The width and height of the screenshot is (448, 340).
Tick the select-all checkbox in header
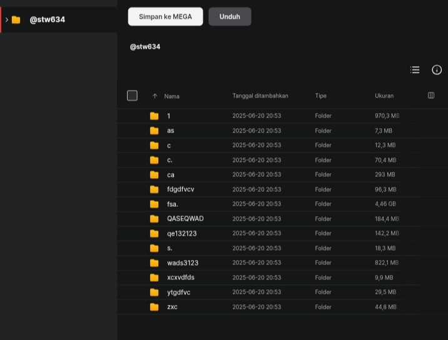pos(132,96)
